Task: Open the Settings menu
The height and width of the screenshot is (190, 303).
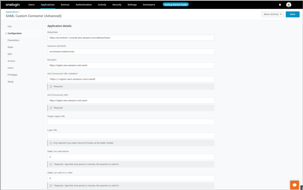Action: pyautogui.click(x=132, y=5)
